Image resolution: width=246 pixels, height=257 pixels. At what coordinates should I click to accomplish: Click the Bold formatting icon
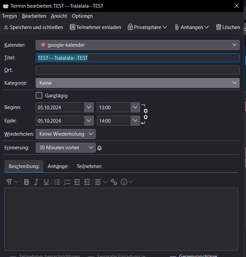pos(27,182)
